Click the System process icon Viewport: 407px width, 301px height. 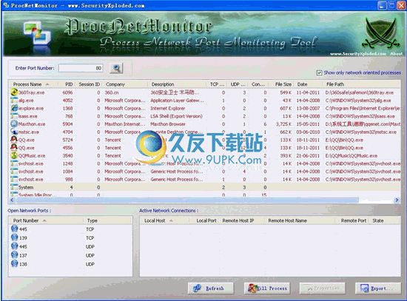(14, 187)
